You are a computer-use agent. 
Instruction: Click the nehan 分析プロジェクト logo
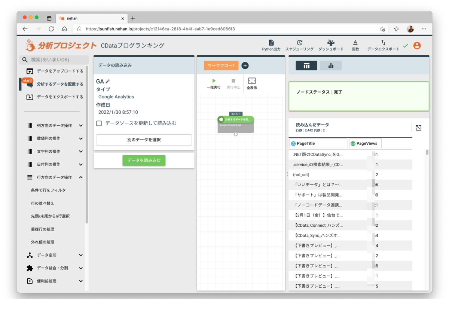pyautogui.click(x=61, y=46)
